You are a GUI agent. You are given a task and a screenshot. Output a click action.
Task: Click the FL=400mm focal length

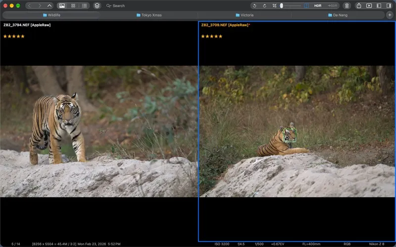coord(311,244)
